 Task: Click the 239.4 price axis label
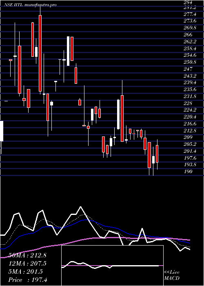(190, 83)
